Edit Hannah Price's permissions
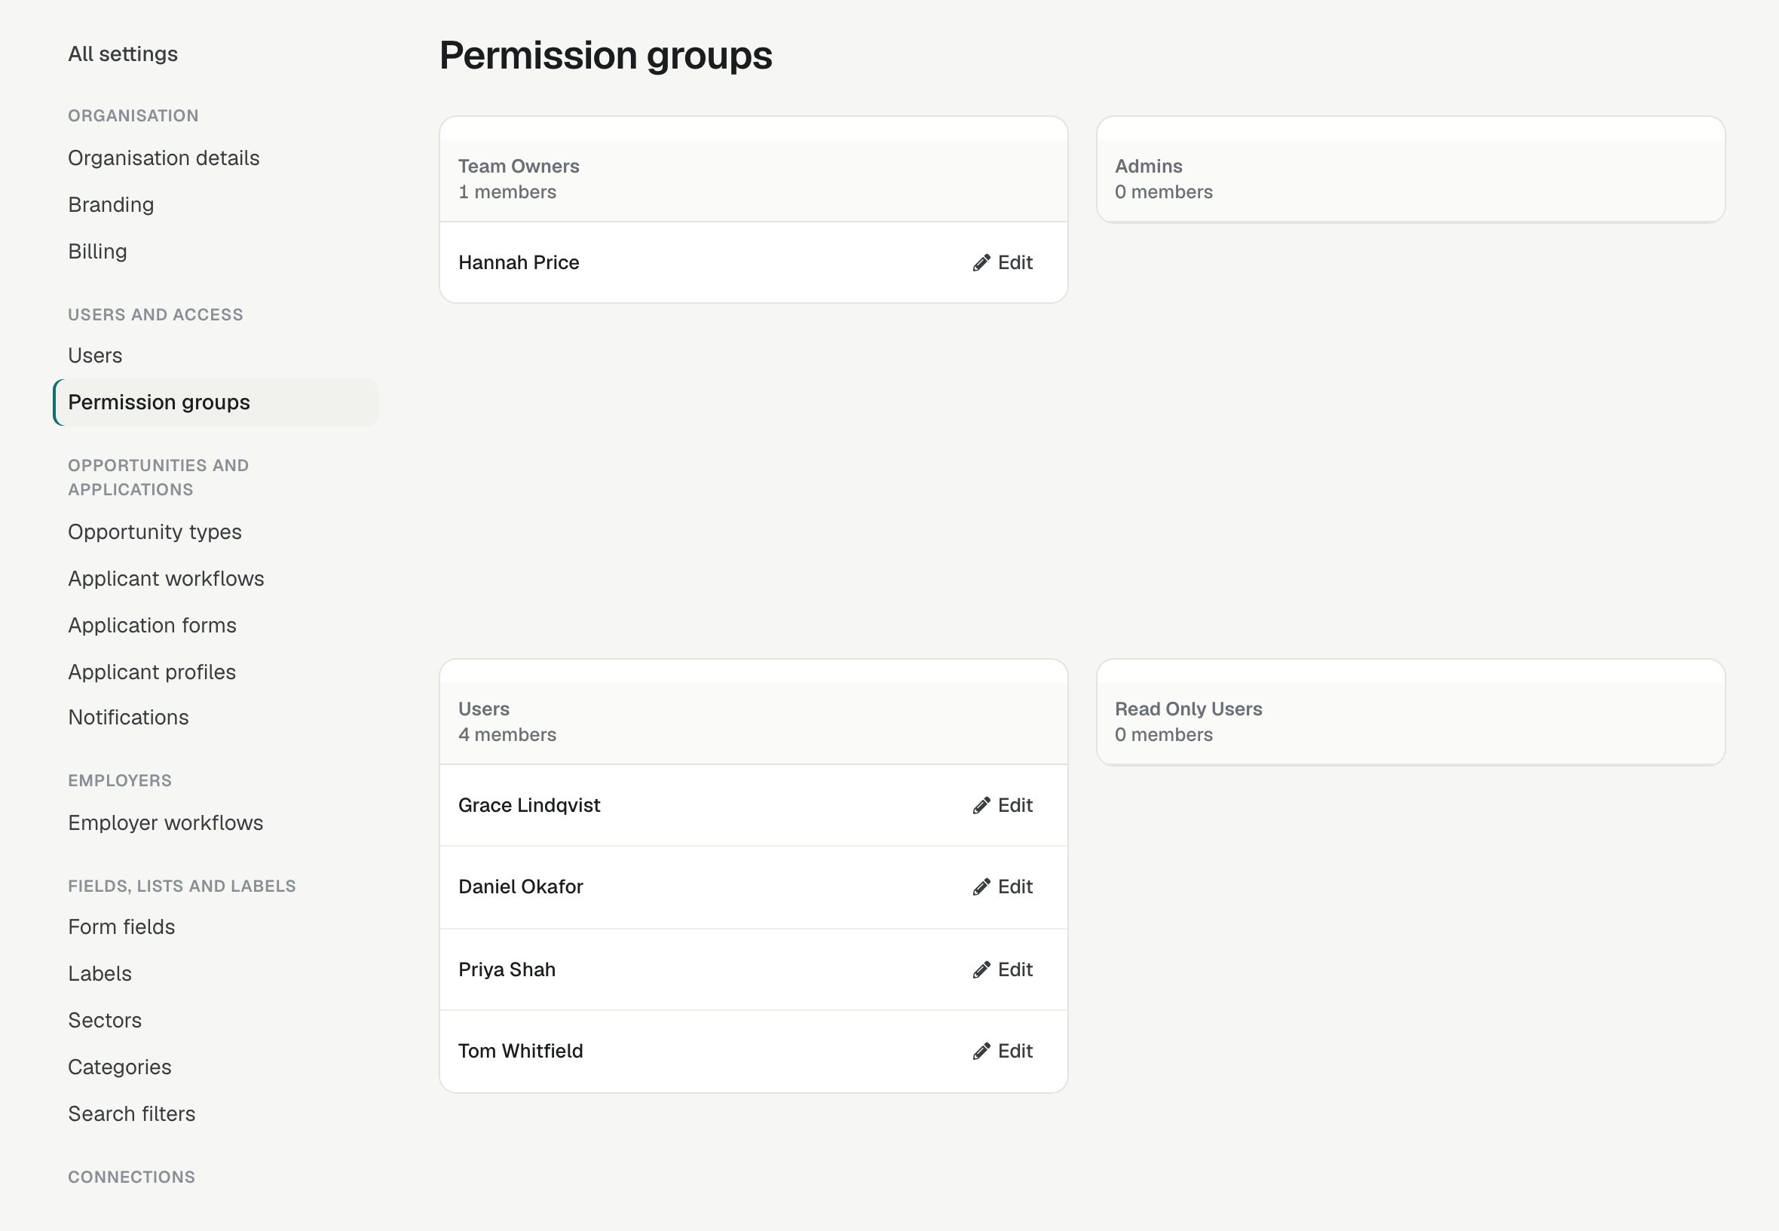This screenshot has width=1779, height=1231. coord(1003,263)
